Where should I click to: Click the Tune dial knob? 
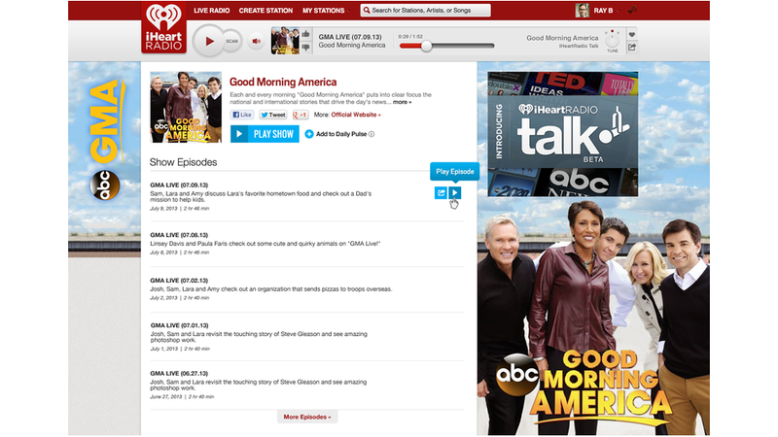coord(613,39)
